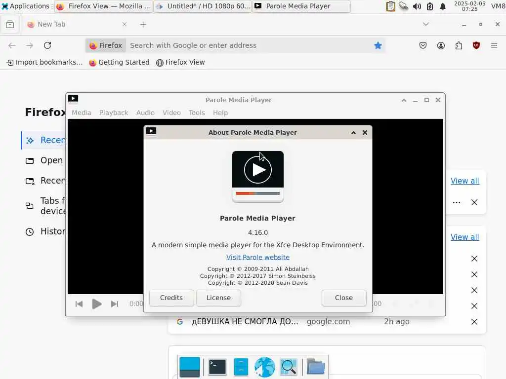The width and height of the screenshot is (506, 379).
Task: Open Applications menu in top panel
Action: [27, 6]
